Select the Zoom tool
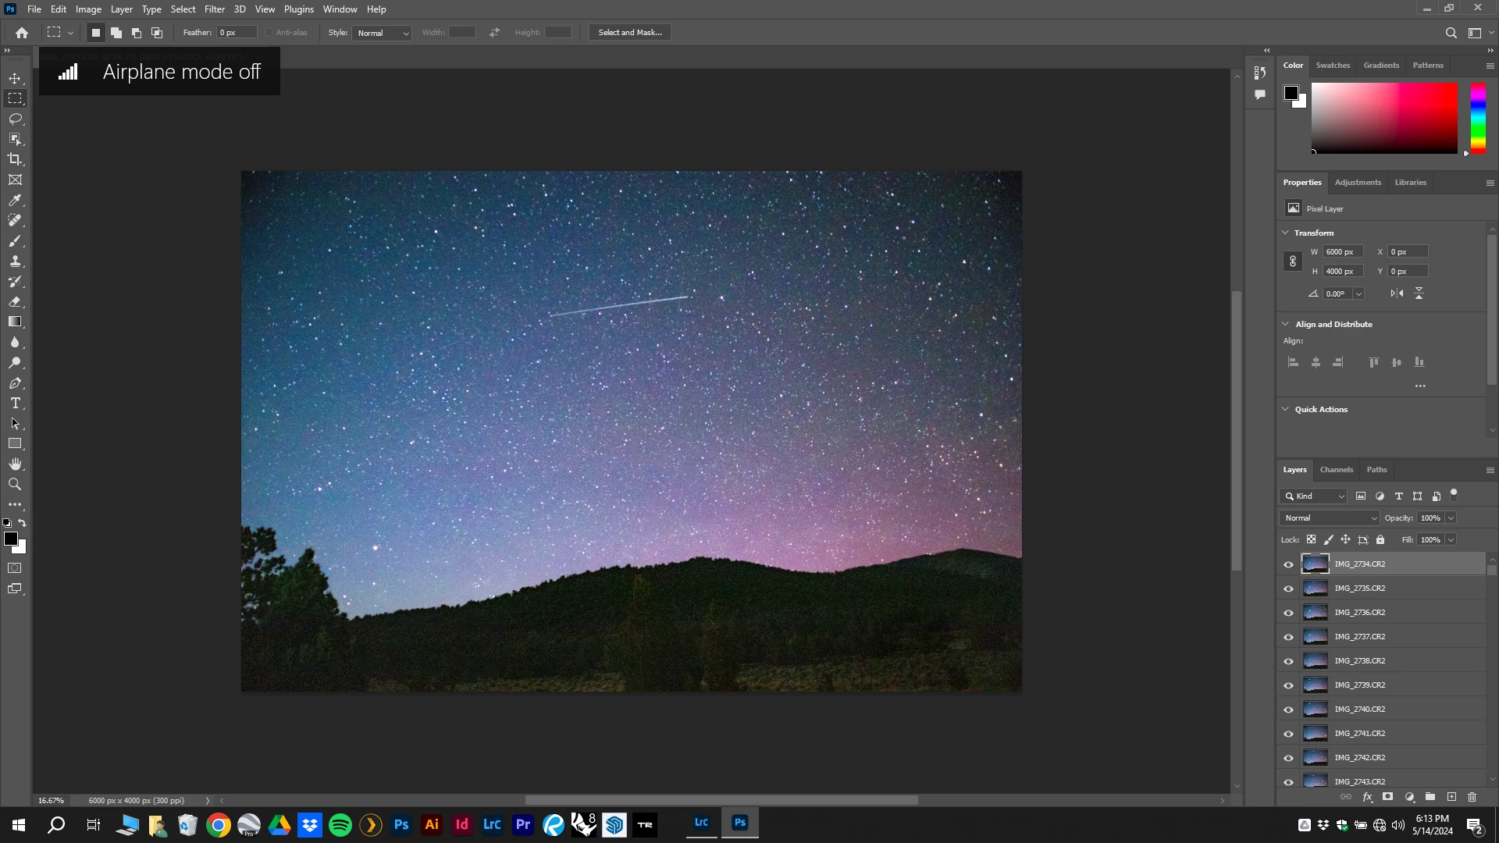This screenshot has width=1499, height=843. pos(15,485)
